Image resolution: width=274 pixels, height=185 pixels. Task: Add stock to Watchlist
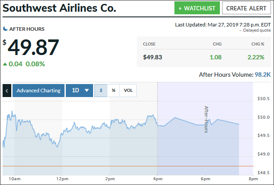pos(197,8)
